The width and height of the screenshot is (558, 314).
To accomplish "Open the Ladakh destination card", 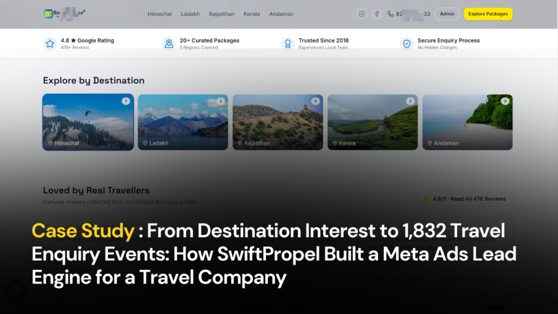I will (x=183, y=122).
